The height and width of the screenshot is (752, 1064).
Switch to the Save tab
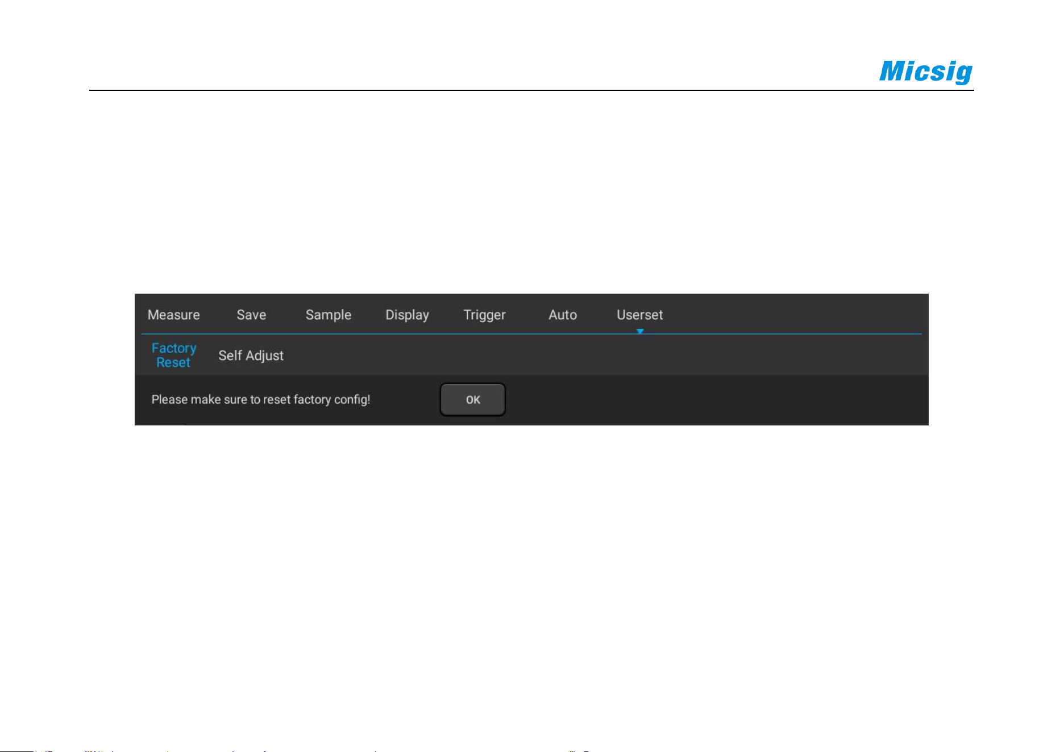[x=251, y=315]
